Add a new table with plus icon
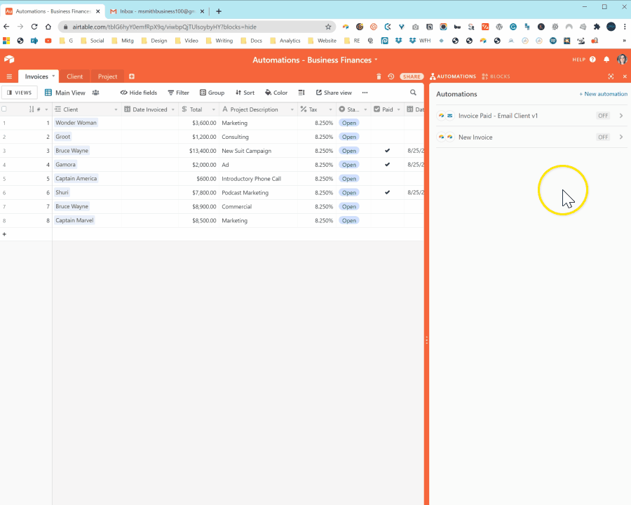The image size is (631, 505). coord(132,76)
